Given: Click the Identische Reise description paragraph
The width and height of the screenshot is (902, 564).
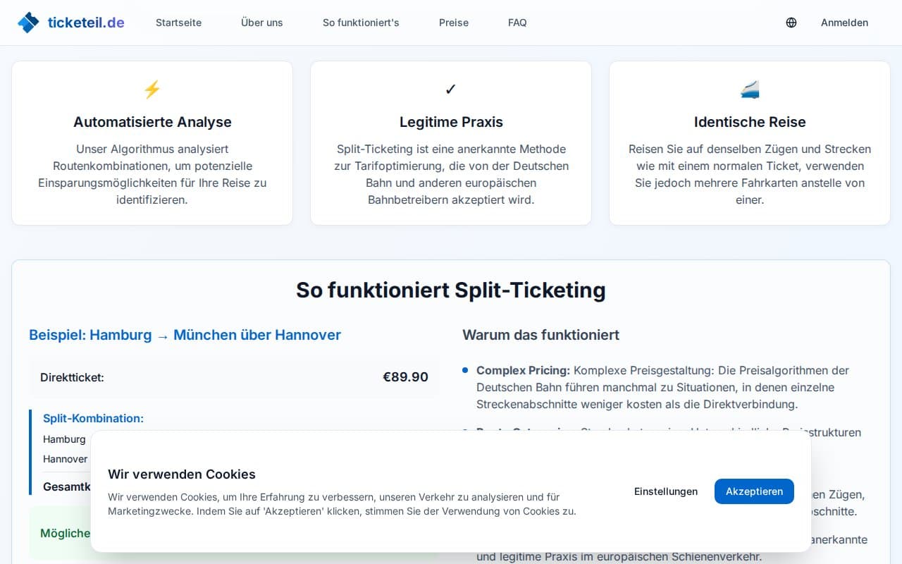Looking at the screenshot, I should tap(750, 174).
